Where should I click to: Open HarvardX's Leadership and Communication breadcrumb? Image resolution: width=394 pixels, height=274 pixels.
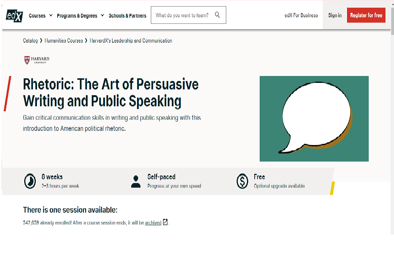(131, 41)
